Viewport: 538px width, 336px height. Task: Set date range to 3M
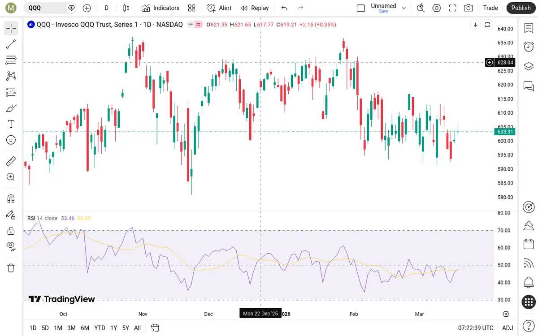click(x=71, y=328)
